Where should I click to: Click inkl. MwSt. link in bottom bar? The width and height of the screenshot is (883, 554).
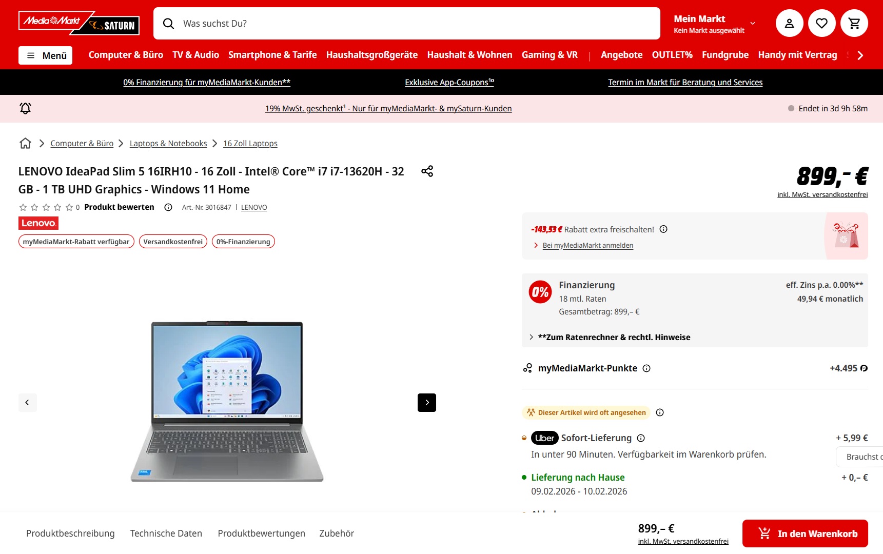coord(683,541)
